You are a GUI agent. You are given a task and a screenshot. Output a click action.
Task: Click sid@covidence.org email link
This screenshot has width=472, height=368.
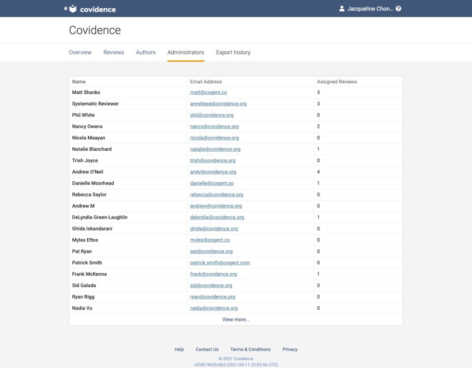pyautogui.click(x=211, y=285)
